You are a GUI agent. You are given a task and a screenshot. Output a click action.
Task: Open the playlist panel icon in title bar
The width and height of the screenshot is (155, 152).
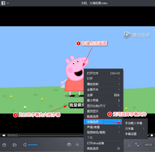click(x=3, y=3)
